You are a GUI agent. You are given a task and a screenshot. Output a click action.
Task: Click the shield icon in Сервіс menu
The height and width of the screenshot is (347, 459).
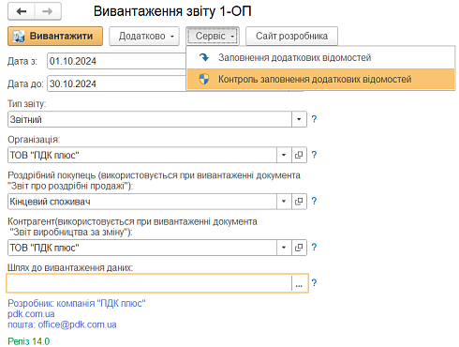(204, 79)
